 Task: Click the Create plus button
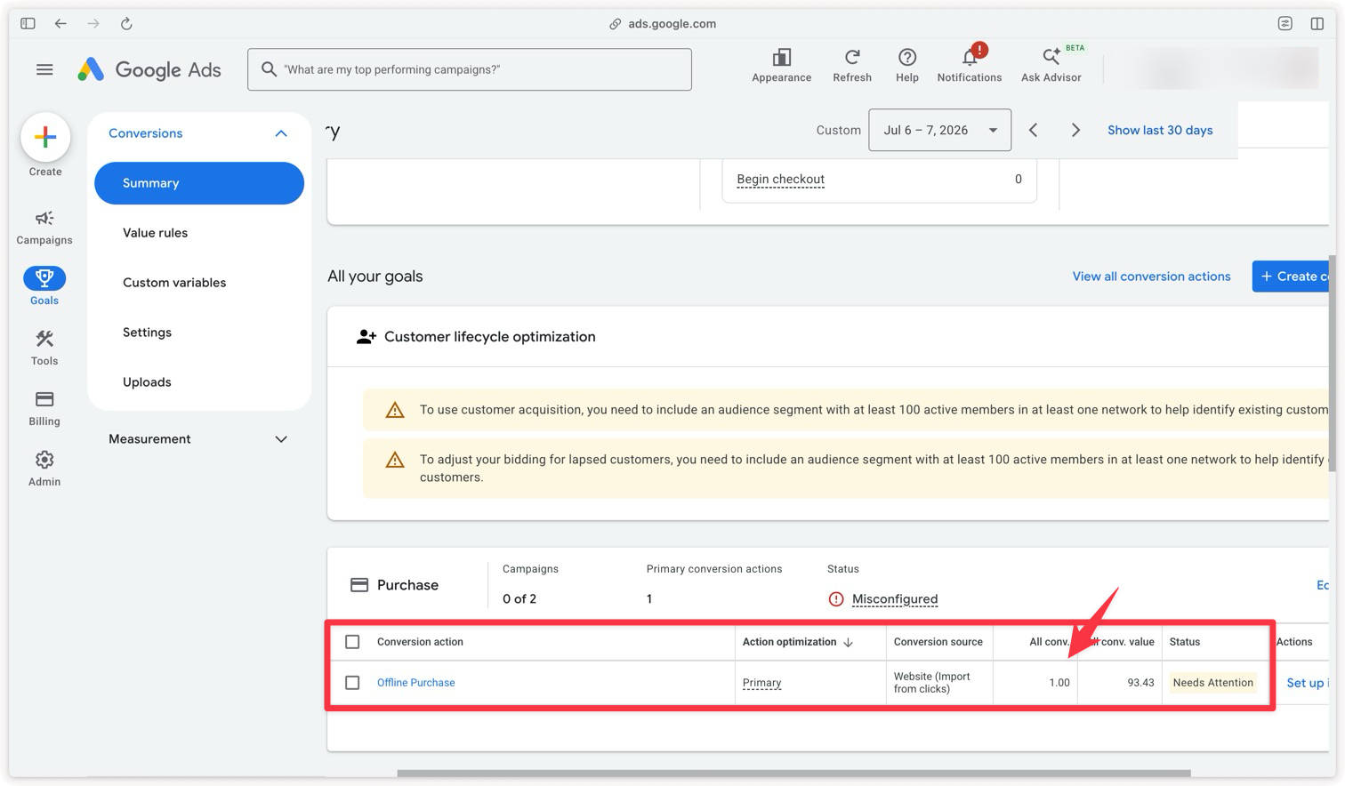(45, 137)
